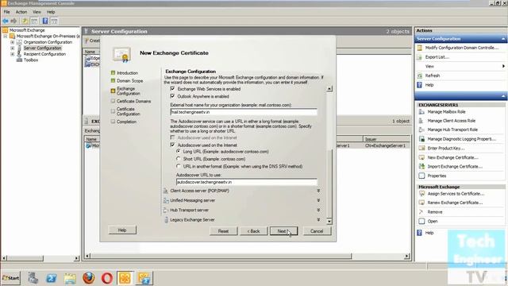This screenshot has width=508, height=286.
Task: Select Long URL radio option
Action: point(178,152)
